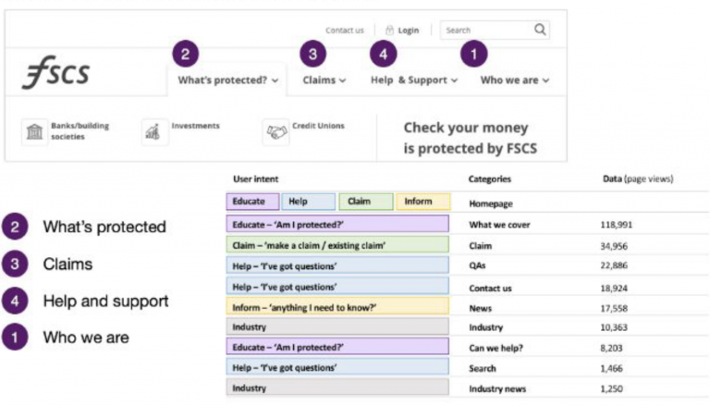Select the green Claim intent tag

coord(366,202)
